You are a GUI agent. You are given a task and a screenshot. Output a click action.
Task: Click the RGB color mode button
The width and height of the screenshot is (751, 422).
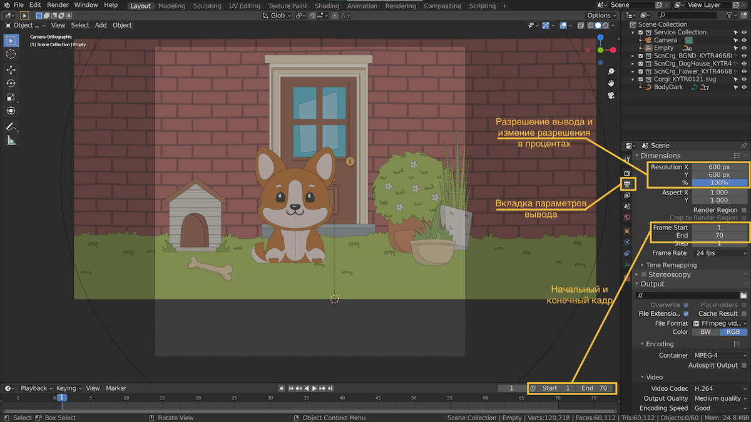[733, 332]
